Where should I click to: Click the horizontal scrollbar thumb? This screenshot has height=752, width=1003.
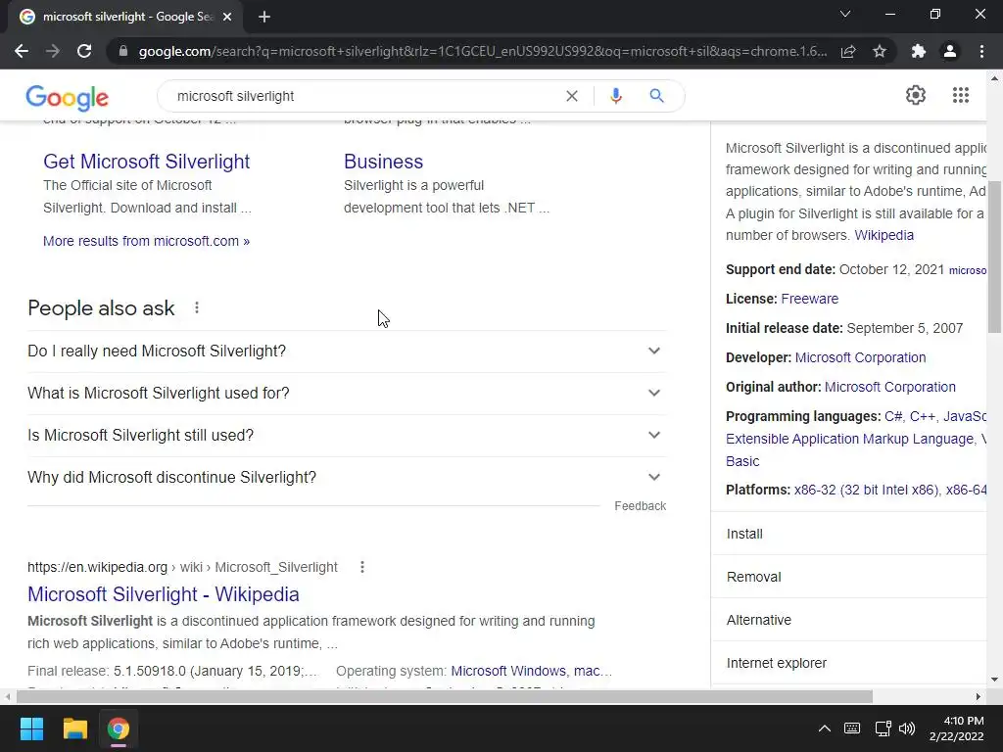445,696
